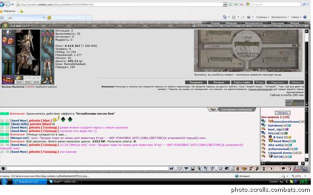Open the Безопасность browser dropdown menu
This screenshot has width=313, height=195.
[280, 17]
